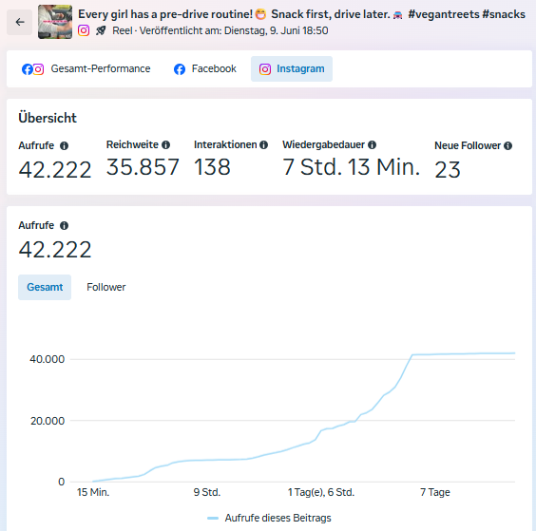
Task: Open the reel thumbnail preview
Action: [x=55, y=22]
